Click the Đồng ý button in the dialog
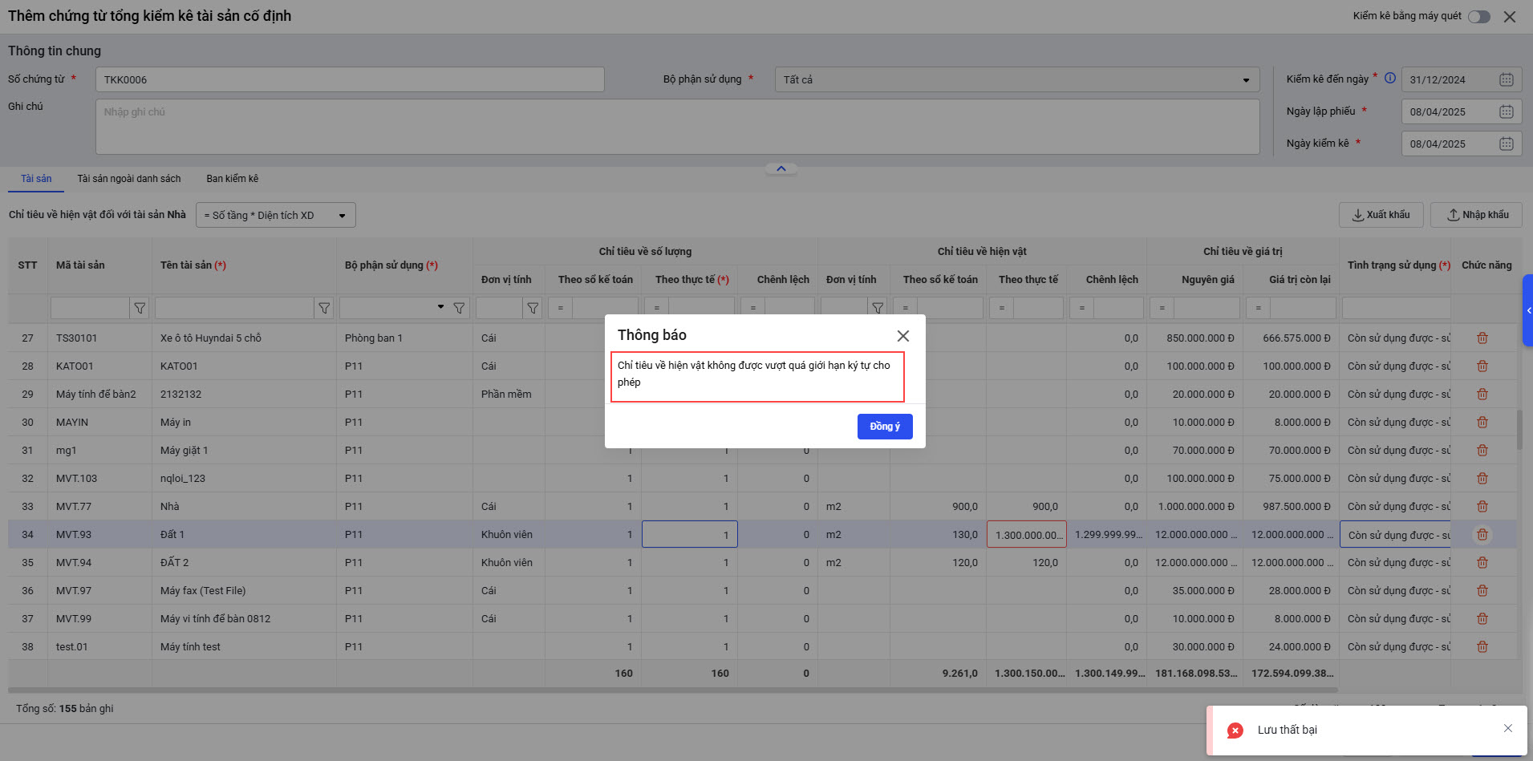 tap(884, 427)
